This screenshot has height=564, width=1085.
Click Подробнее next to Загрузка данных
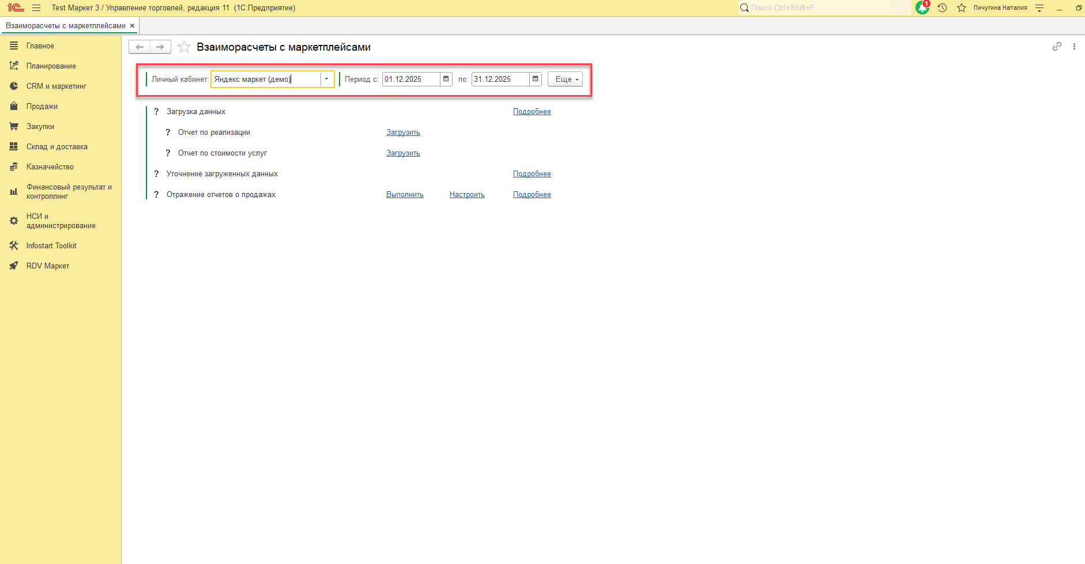tap(532, 112)
